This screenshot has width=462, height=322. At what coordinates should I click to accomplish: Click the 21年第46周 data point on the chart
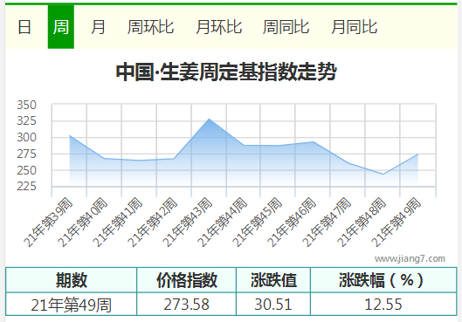[314, 142]
